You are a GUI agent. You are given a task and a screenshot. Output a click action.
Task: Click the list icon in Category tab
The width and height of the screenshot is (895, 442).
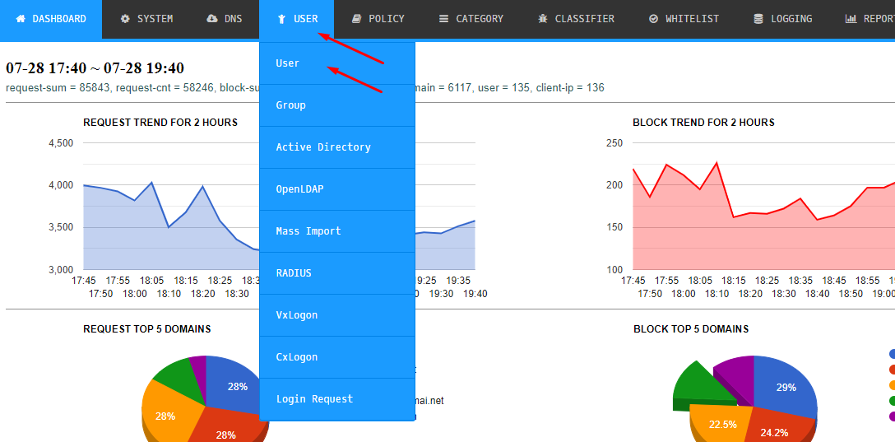443,19
